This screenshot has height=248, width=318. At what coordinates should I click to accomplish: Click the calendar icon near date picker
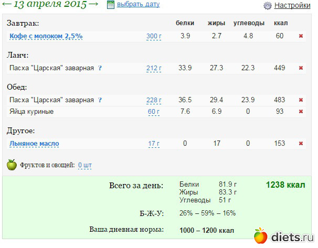(x=110, y=5)
